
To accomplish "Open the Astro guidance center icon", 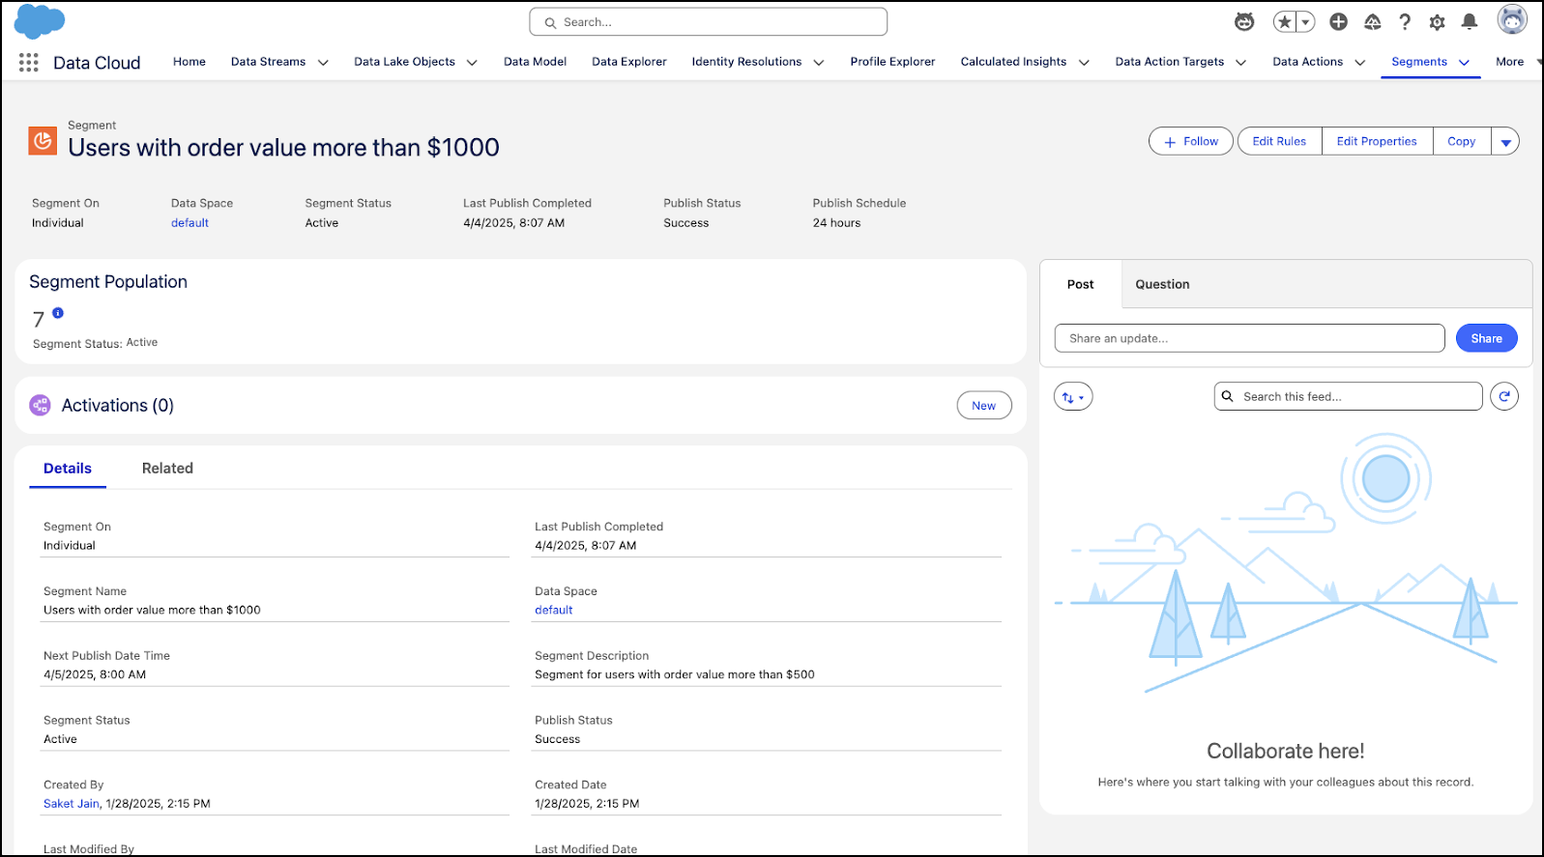I will (1244, 22).
